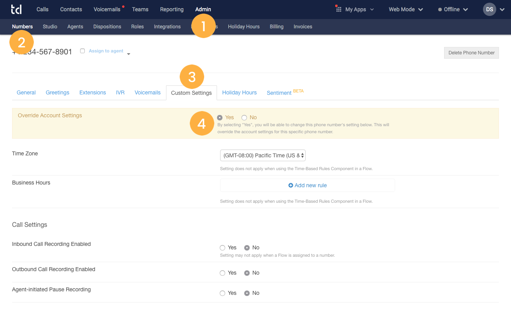Click the Business Hours label
The height and width of the screenshot is (315, 511).
[x=31, y=183]
